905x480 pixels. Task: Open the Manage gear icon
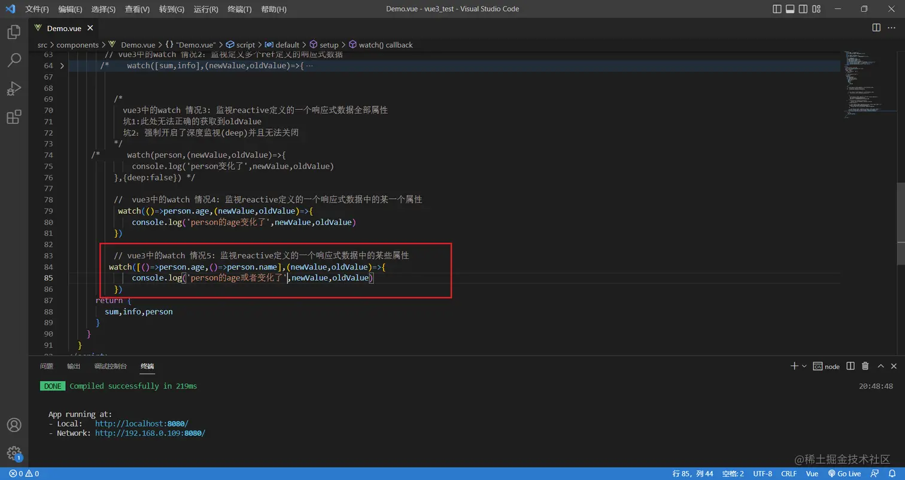pos(14,453)
